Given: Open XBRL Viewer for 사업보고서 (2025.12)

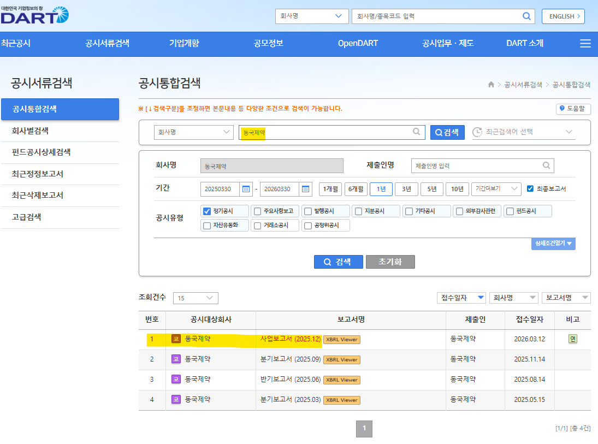Looking at the screenshot, I should [342, 340].
